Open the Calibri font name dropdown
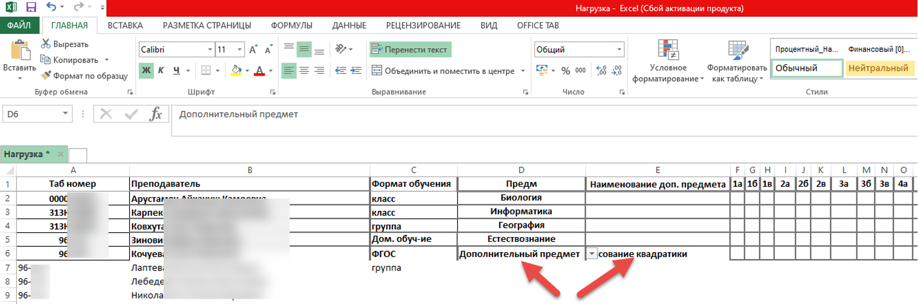The image size is (918, 304). [x=210, y=50]
